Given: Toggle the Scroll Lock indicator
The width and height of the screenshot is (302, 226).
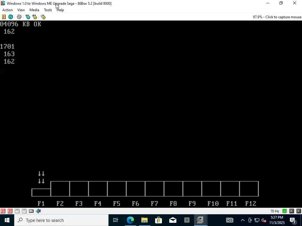Looking at the screenshot, I should click(299, 211).
